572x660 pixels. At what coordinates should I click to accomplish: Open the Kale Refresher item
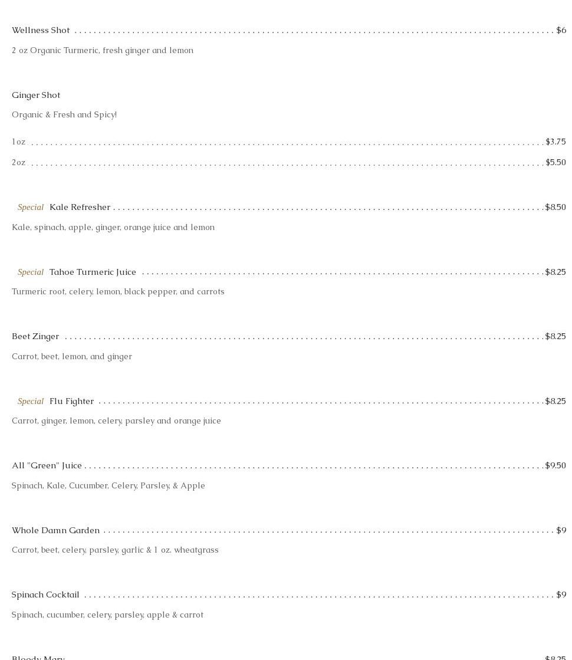80,207
